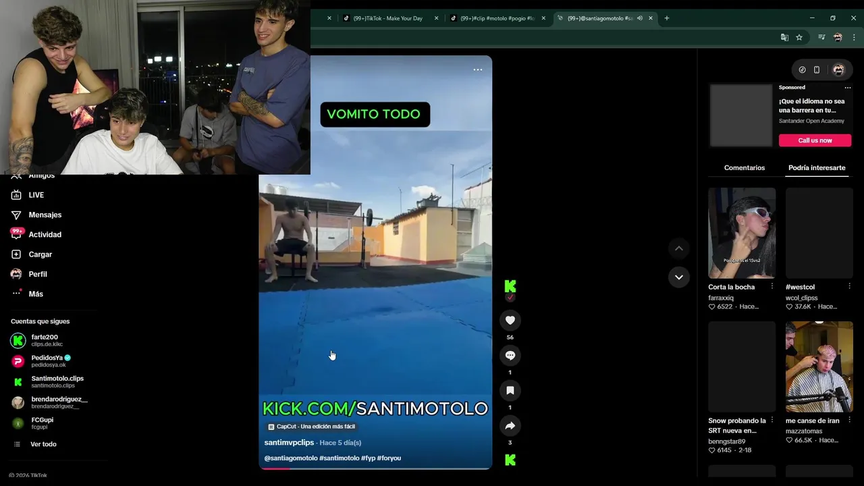Open options for sponsored ad

[848, 88]
